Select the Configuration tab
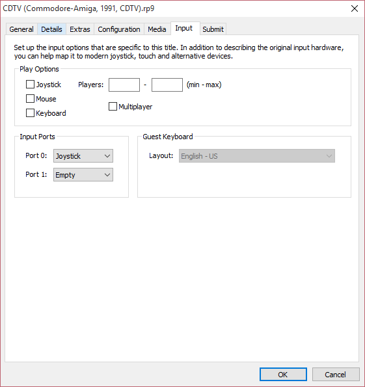This screenshot has height=387, width=365. click(x=119, y=29)
